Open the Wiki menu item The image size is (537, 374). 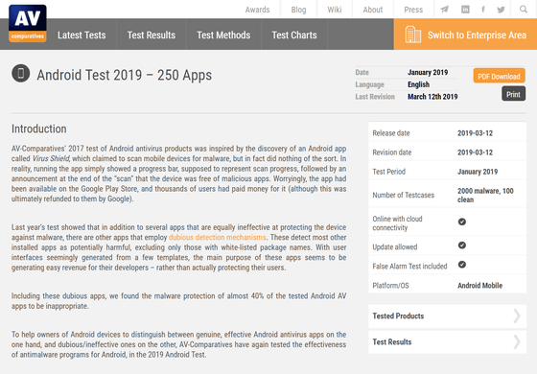point(335,10)
